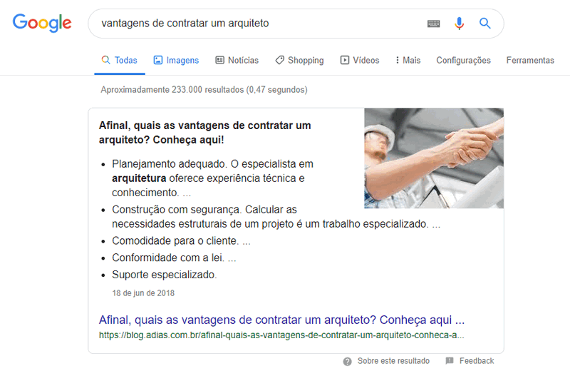Image resolution: width=570 pixels, height=376 pixels.
Task: Open the Configurações dropdown
Action: tap(463, 60)
